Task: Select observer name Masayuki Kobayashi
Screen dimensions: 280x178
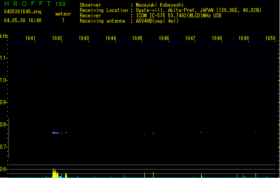Action: pyautogui.click(x=160, y=5)
